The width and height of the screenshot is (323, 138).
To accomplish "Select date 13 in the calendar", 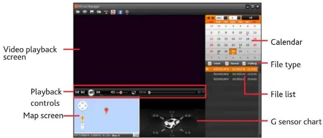I will click(x=211, y=39).
